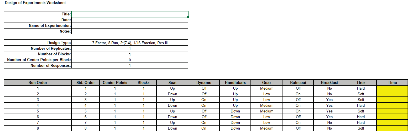Select the Number of Replicates value
This screenshot has height=133, width=417.
coord(130,49)
